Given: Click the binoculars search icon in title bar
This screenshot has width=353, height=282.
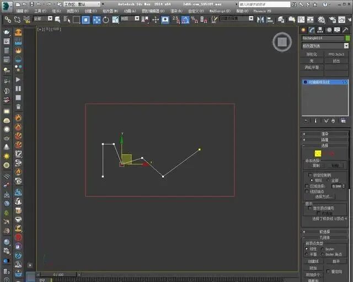Looking at the screenshot, I should pos(294,4).
